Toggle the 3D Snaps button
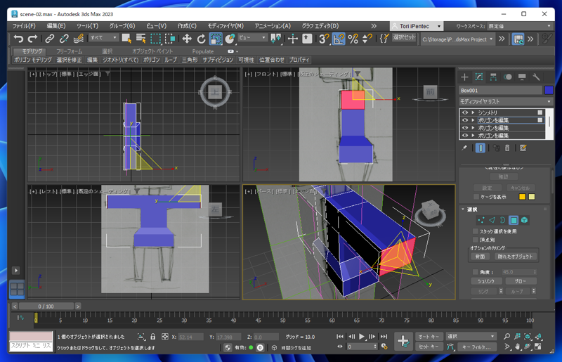Screen dimensions: 562x362 pos(324,39)
